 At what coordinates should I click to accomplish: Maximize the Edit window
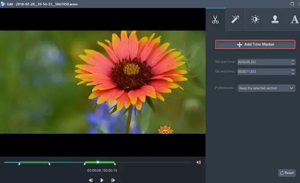292,3
